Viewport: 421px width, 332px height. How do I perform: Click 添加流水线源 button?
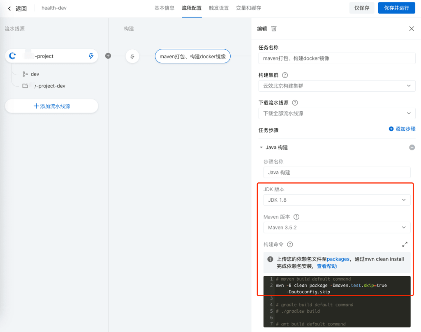tap(51, 106)
